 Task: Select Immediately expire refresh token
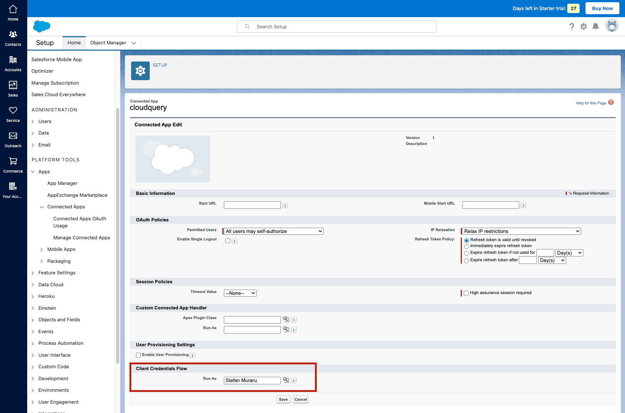coord(466,246)
